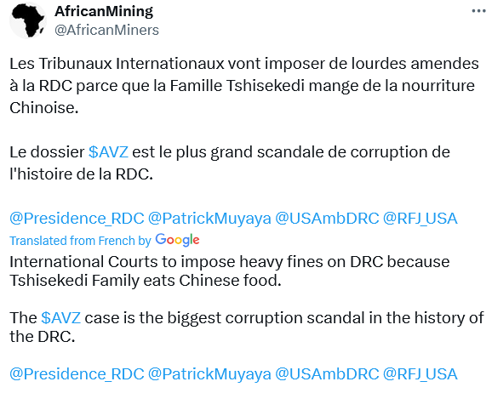Click the Africa map profile avatar
Image resolution: width=492 pixels, height=393 pixels.
(28, 20)
